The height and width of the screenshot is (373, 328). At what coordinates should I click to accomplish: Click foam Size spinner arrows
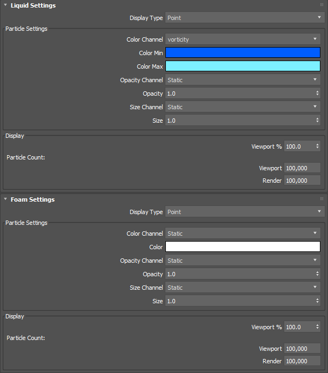[x=317, y=301]
